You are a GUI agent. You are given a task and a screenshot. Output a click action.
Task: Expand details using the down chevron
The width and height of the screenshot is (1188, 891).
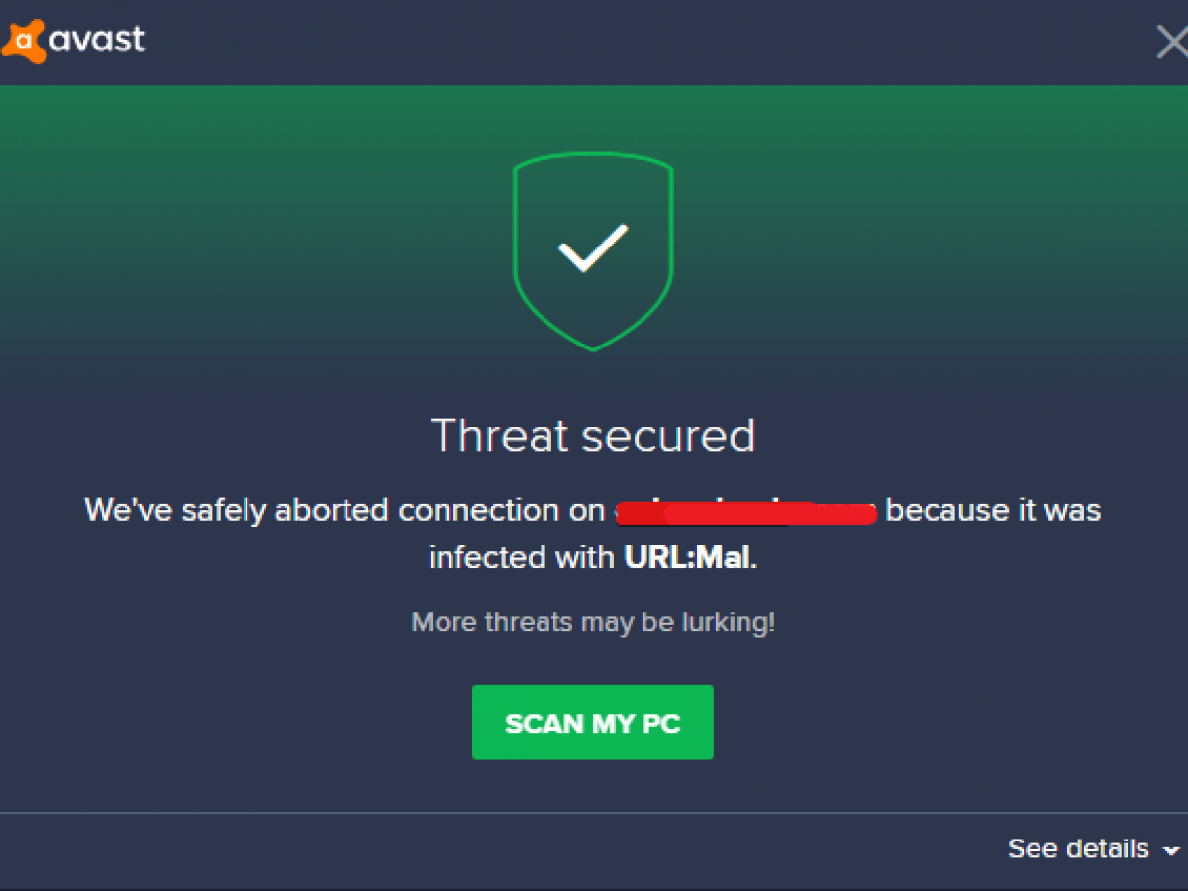[x=1171, y=851]
